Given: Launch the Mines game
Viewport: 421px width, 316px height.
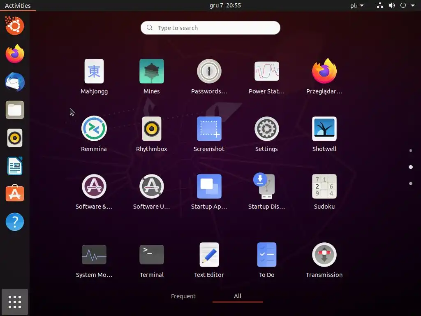Looking at the screenshot, I should [151, 76].
